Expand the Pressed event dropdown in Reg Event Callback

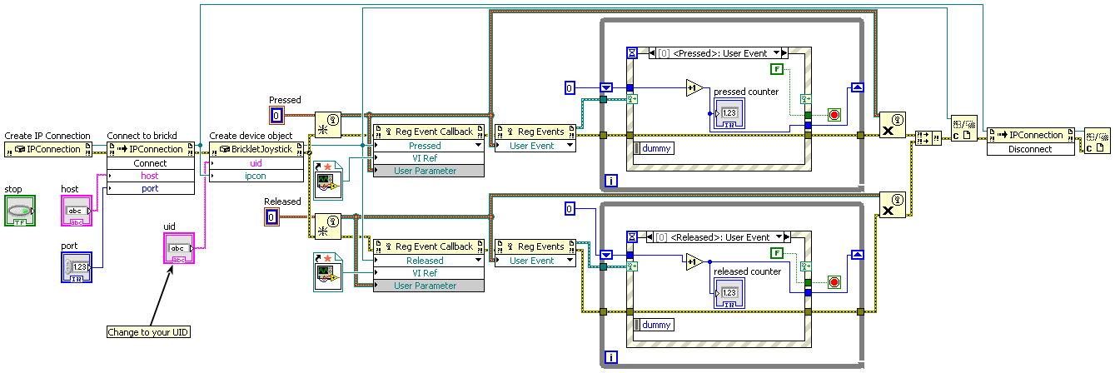[476, 146]
